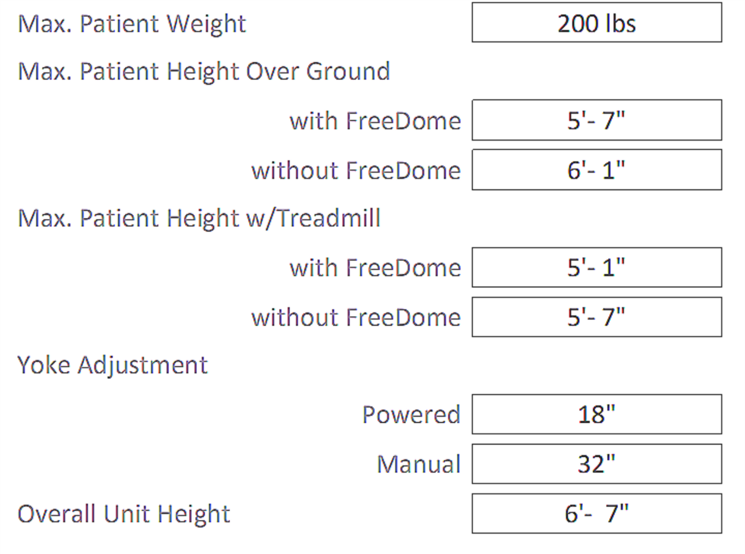Click the Powered label
Viewport: 745px width, 554px height.
[411, 414]
